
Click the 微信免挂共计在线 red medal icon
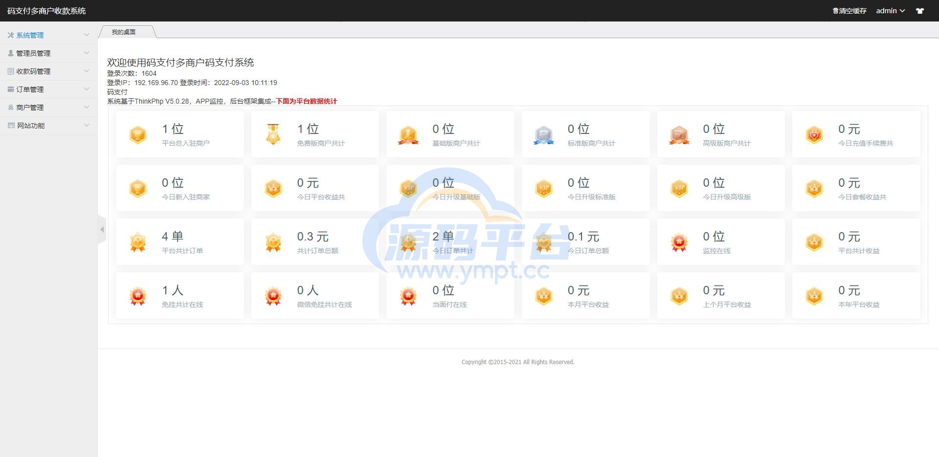click(x=273, y=296)
